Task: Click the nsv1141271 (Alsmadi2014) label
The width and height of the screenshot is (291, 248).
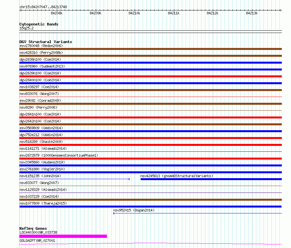Action: coord(43,148)
